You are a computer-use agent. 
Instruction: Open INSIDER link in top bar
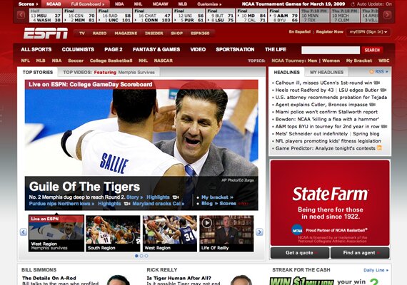coord(154,33)
